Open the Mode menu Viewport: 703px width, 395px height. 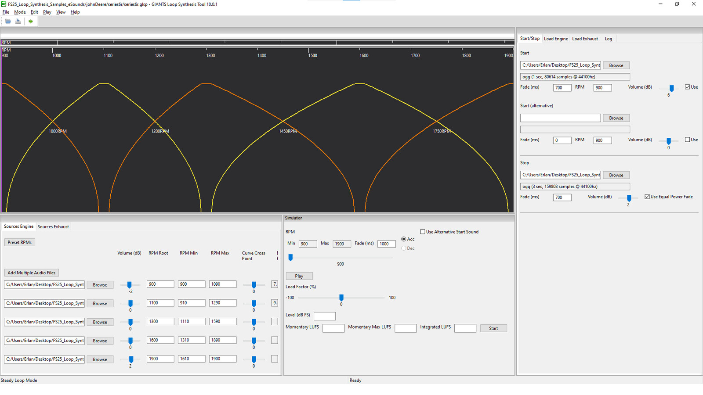20,12
